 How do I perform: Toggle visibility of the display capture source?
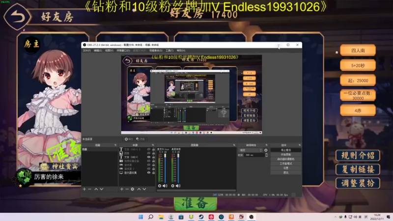(x=149, y=173)
